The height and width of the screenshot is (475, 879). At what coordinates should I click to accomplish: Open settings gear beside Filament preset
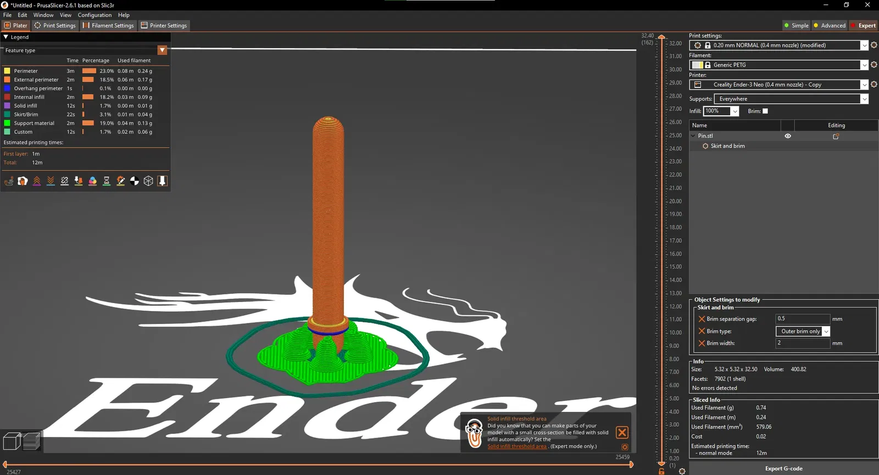(x=874, y=65)
